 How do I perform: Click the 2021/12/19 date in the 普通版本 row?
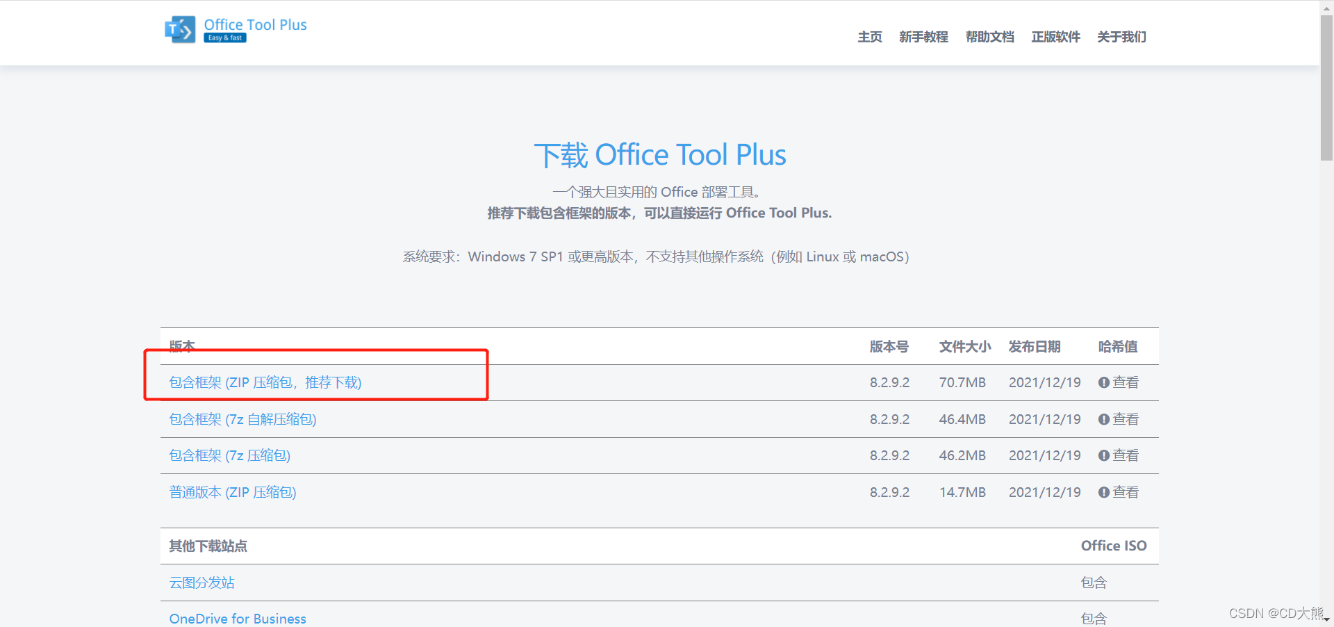pyautogui.click(x=1045, y=492)
